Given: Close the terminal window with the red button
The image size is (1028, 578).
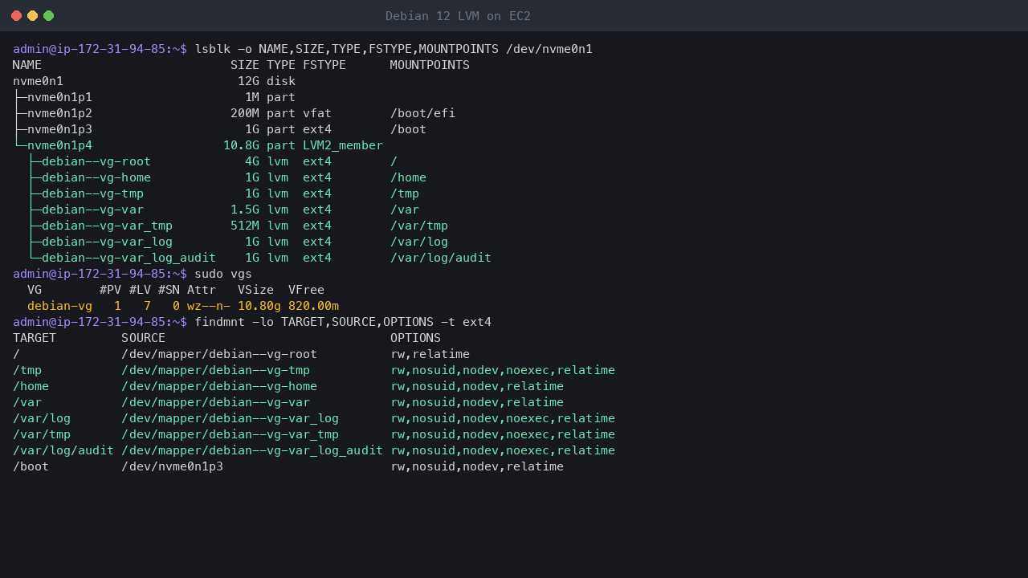Looking at the screenshot, I should [17, 16].
